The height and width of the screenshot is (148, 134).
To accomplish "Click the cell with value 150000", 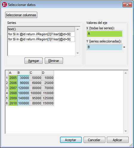I will click(48, 103).
